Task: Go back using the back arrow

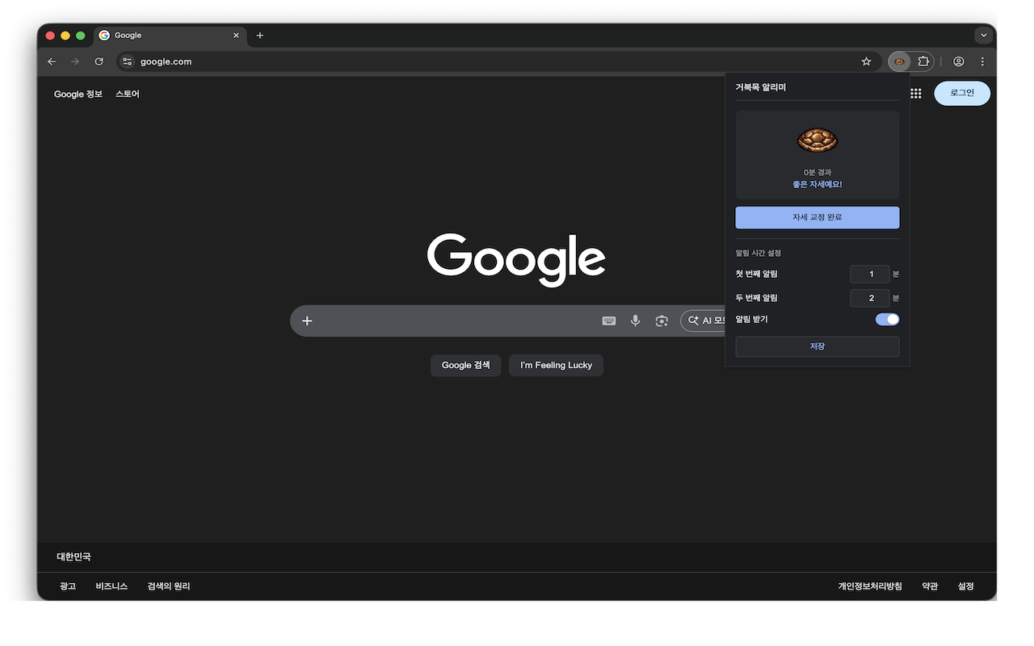Action: click(52, 61)
